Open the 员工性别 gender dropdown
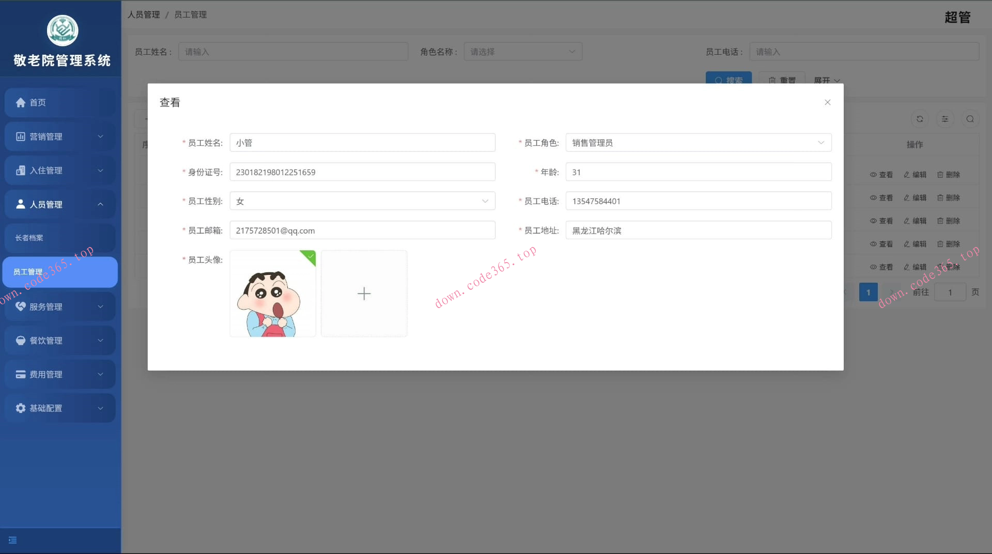Screen dimensions: 992x554 click(484, 201)
